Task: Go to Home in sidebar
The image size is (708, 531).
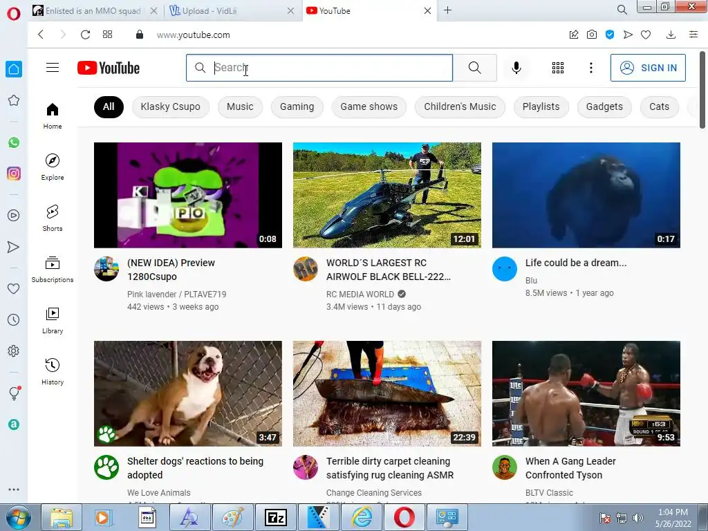Action: click(53, 116)
